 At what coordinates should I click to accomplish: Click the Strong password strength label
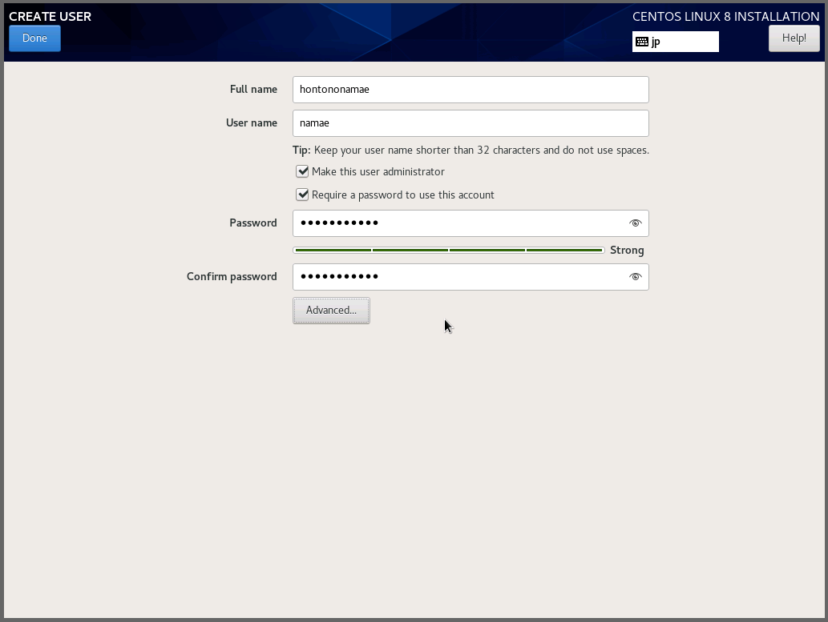click(x=627, y=251)
